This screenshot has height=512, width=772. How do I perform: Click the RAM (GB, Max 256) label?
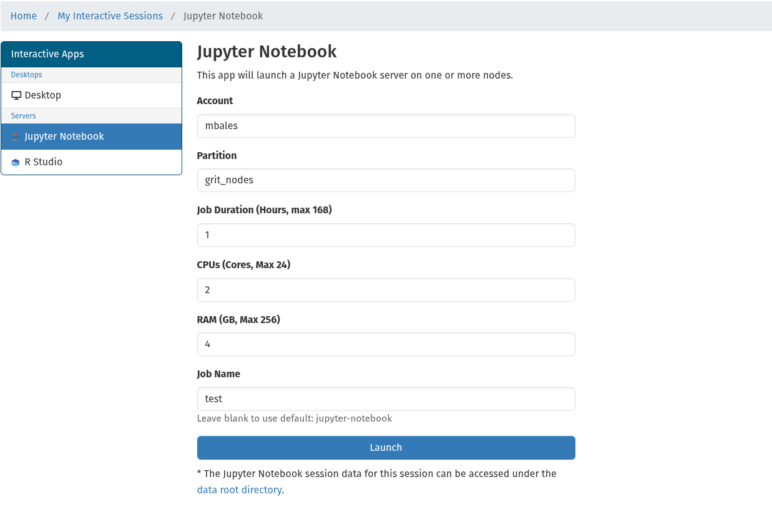[238, 320]
